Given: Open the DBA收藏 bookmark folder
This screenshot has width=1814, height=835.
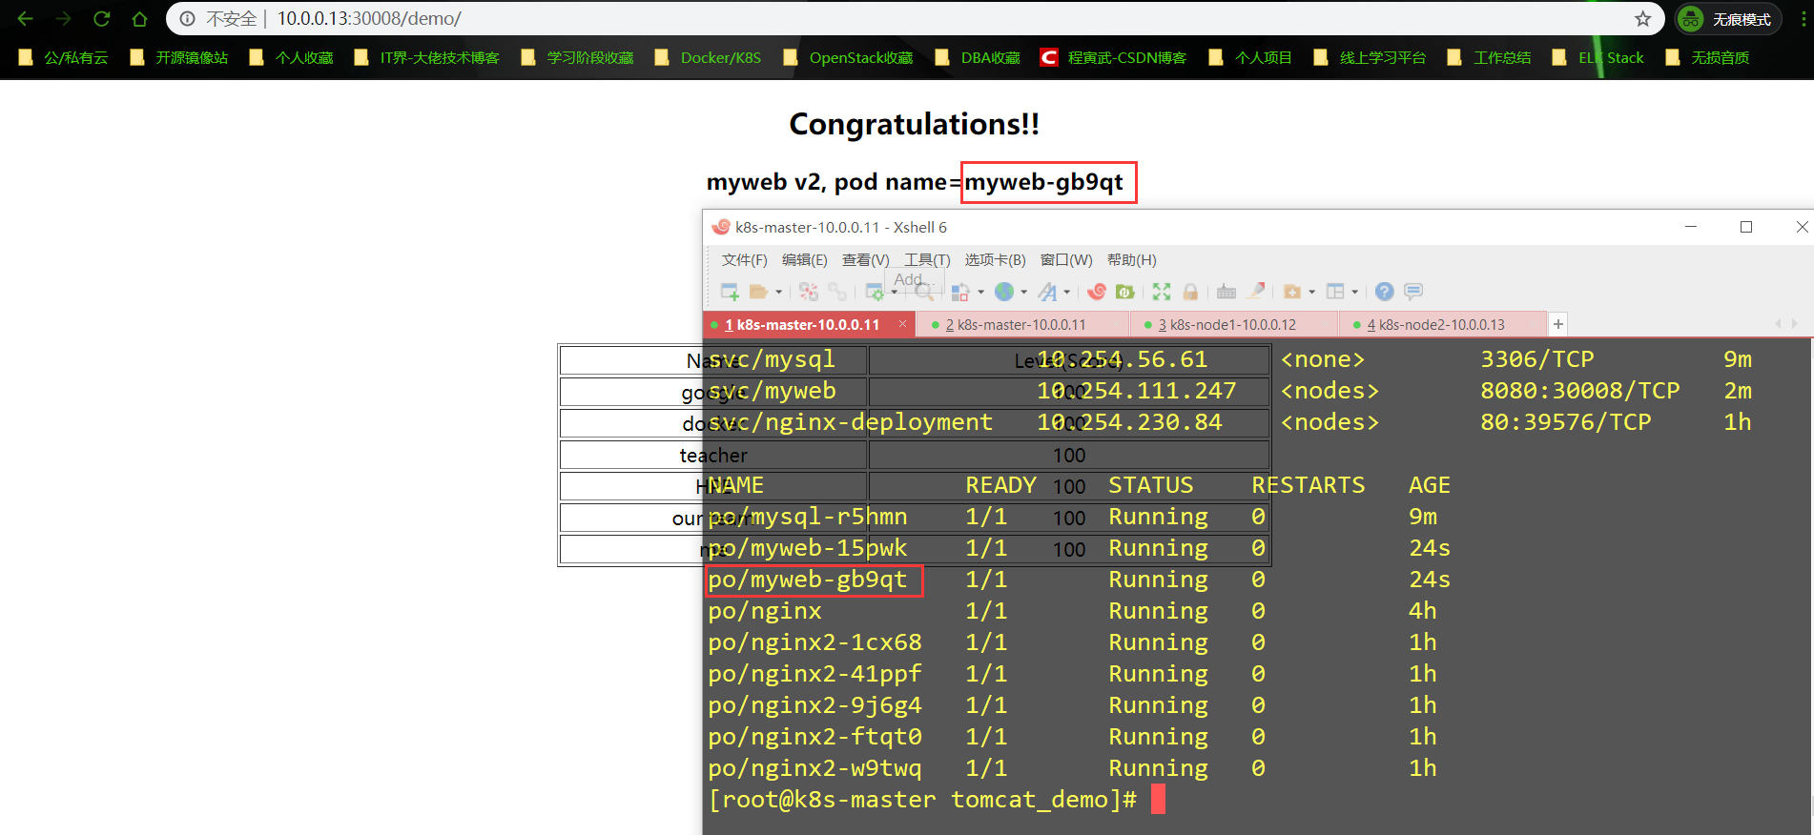Looking at the screenshot, I should point(978,57).
